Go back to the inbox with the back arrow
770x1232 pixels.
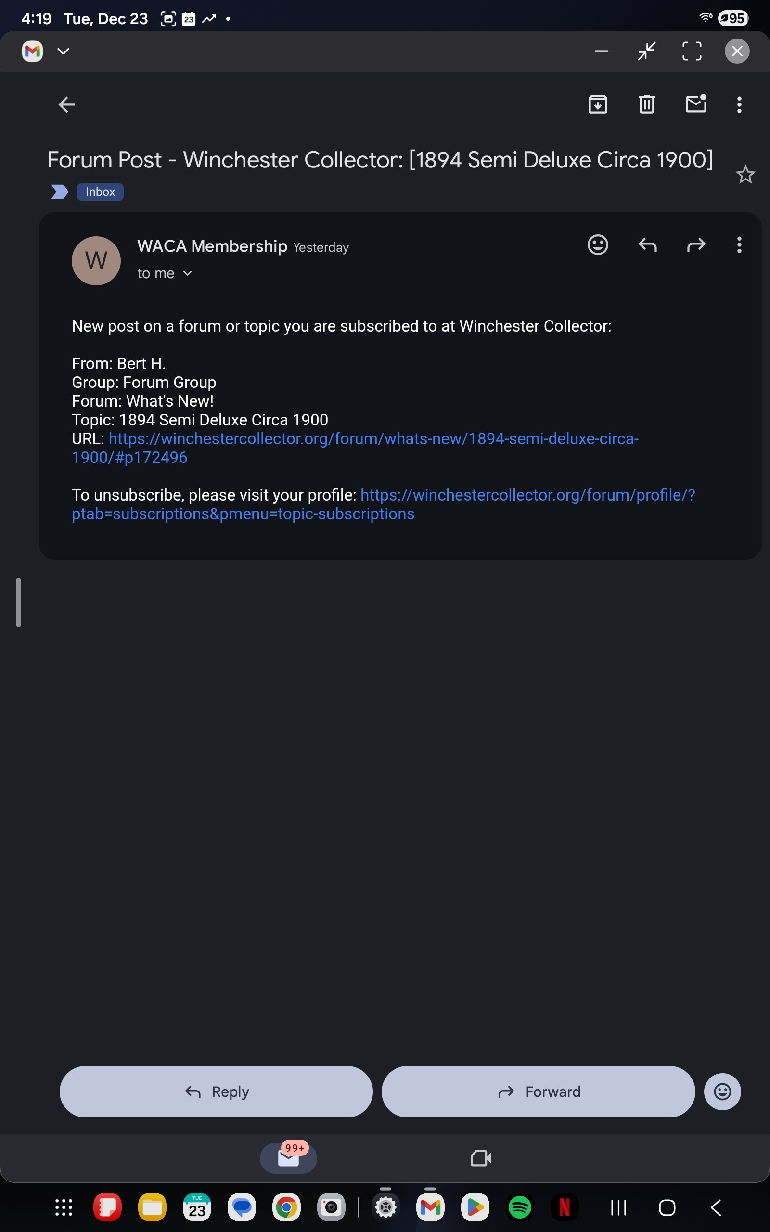tap(67, 105)
